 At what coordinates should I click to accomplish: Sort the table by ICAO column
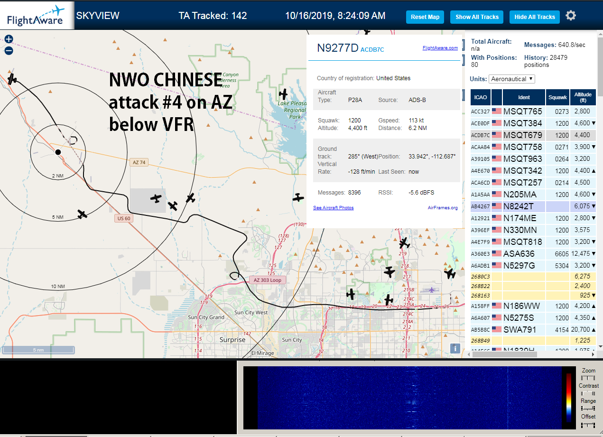(x=481, y=97)
